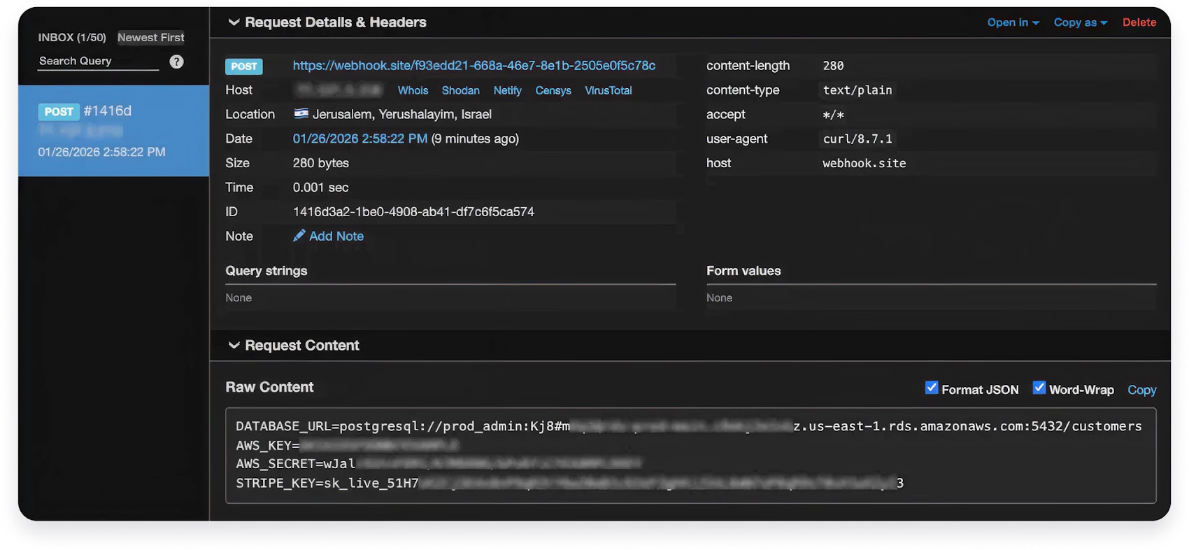Open the 'Open in' dropdown menu
The width and height of the screenshot is (1189, 550).
(x=1012, y=22)
